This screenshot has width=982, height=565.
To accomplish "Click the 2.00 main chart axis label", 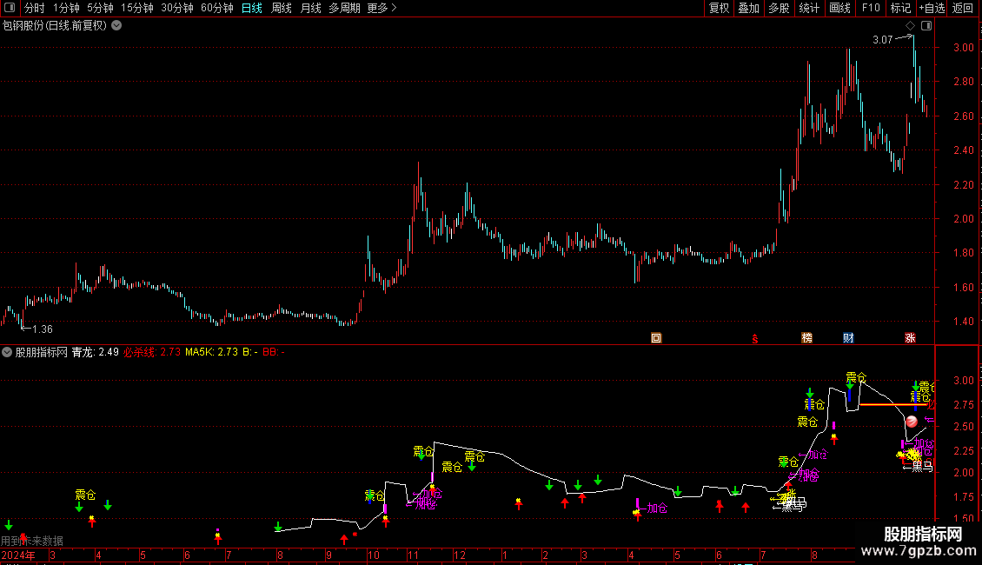I will pyautogui.click(x=963, y=219).
